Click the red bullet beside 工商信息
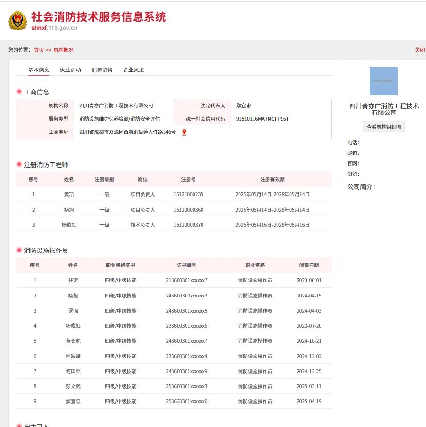Image resolution: width=426 pixels, height=427 pixels. click(x=18, y=92)
